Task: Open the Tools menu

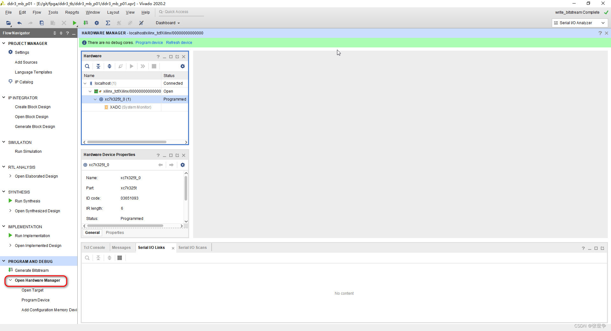Action: pos(53,12)
